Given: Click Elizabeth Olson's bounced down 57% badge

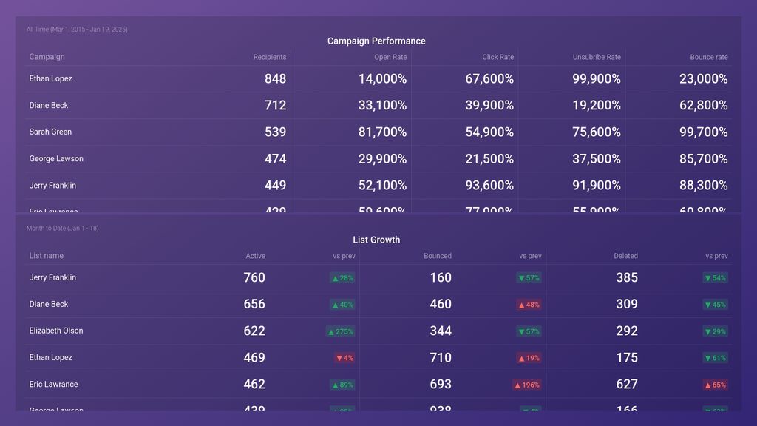Looking at the screenshot, I should tap(529, 331).
